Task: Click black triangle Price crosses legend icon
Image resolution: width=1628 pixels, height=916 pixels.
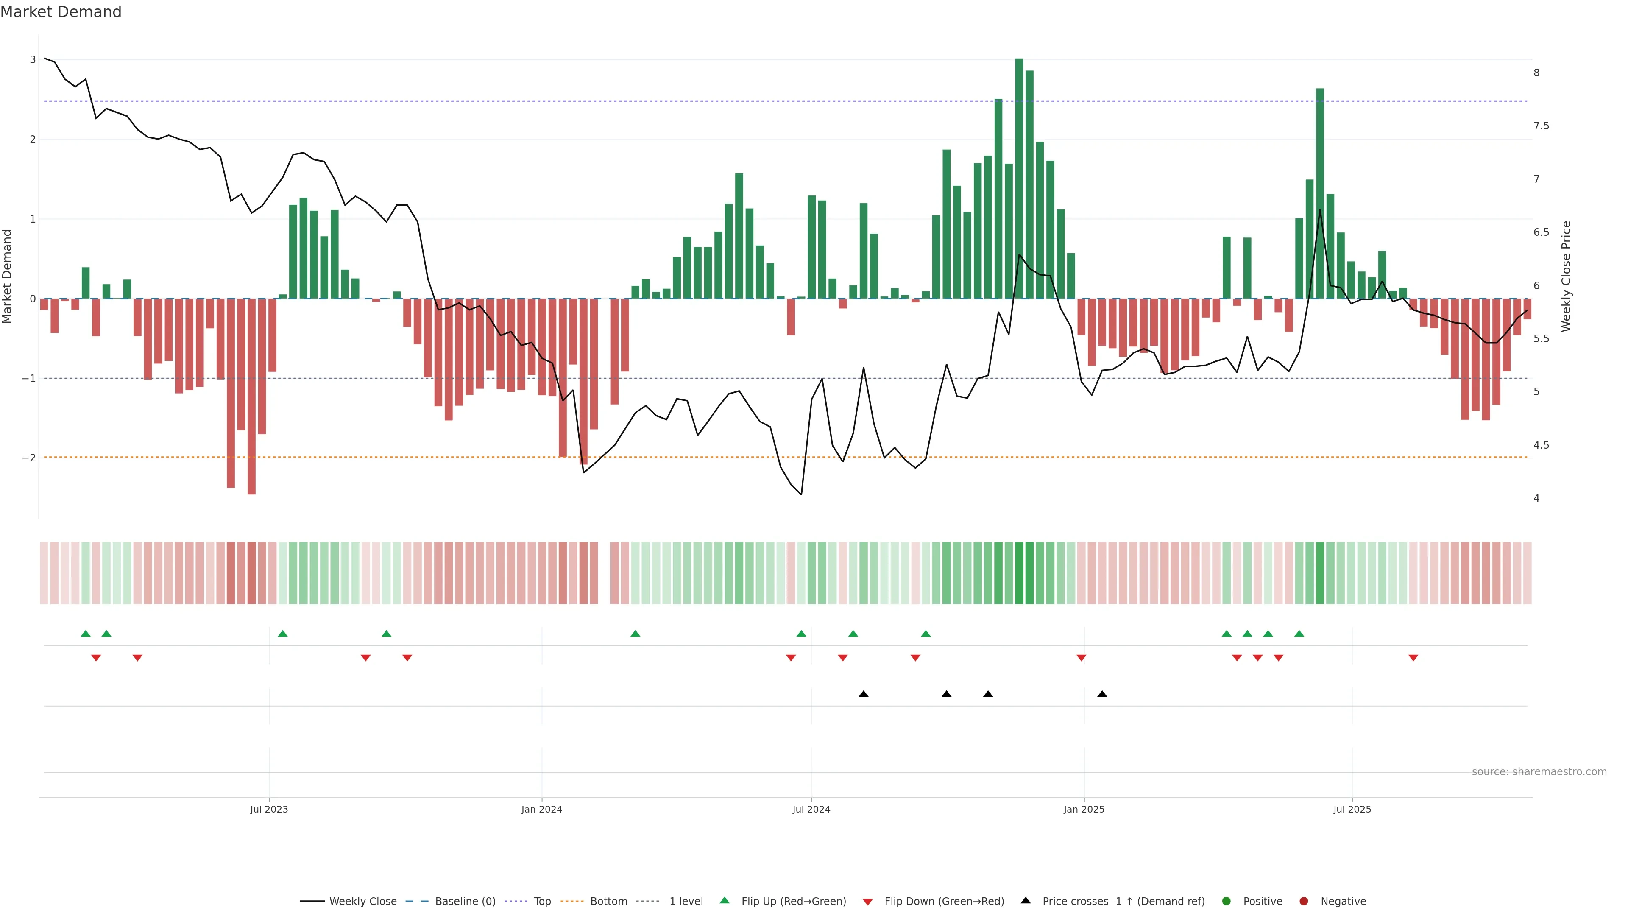Action: click(1026, 901)
